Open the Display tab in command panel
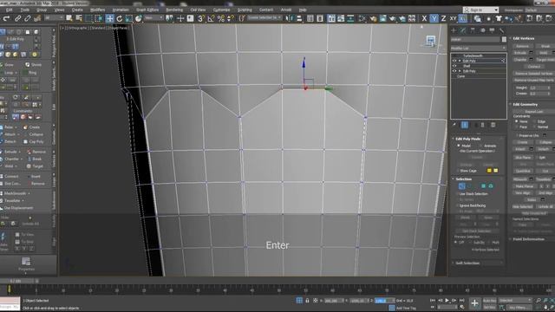This screenshot has height=312, width=555. (492, 30)
